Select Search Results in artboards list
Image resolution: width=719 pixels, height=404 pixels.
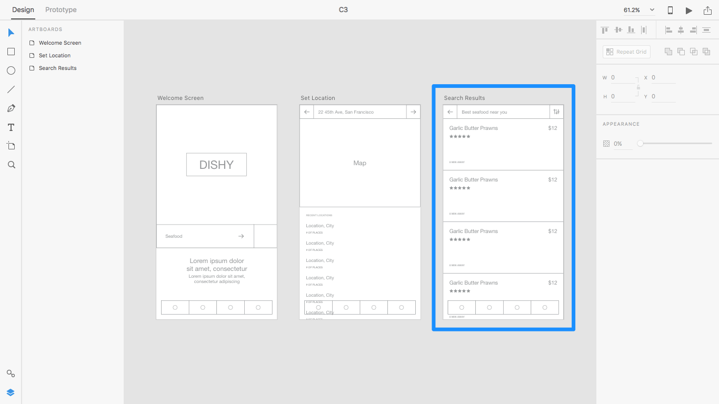pyautogui.click(x=58, y=68)
